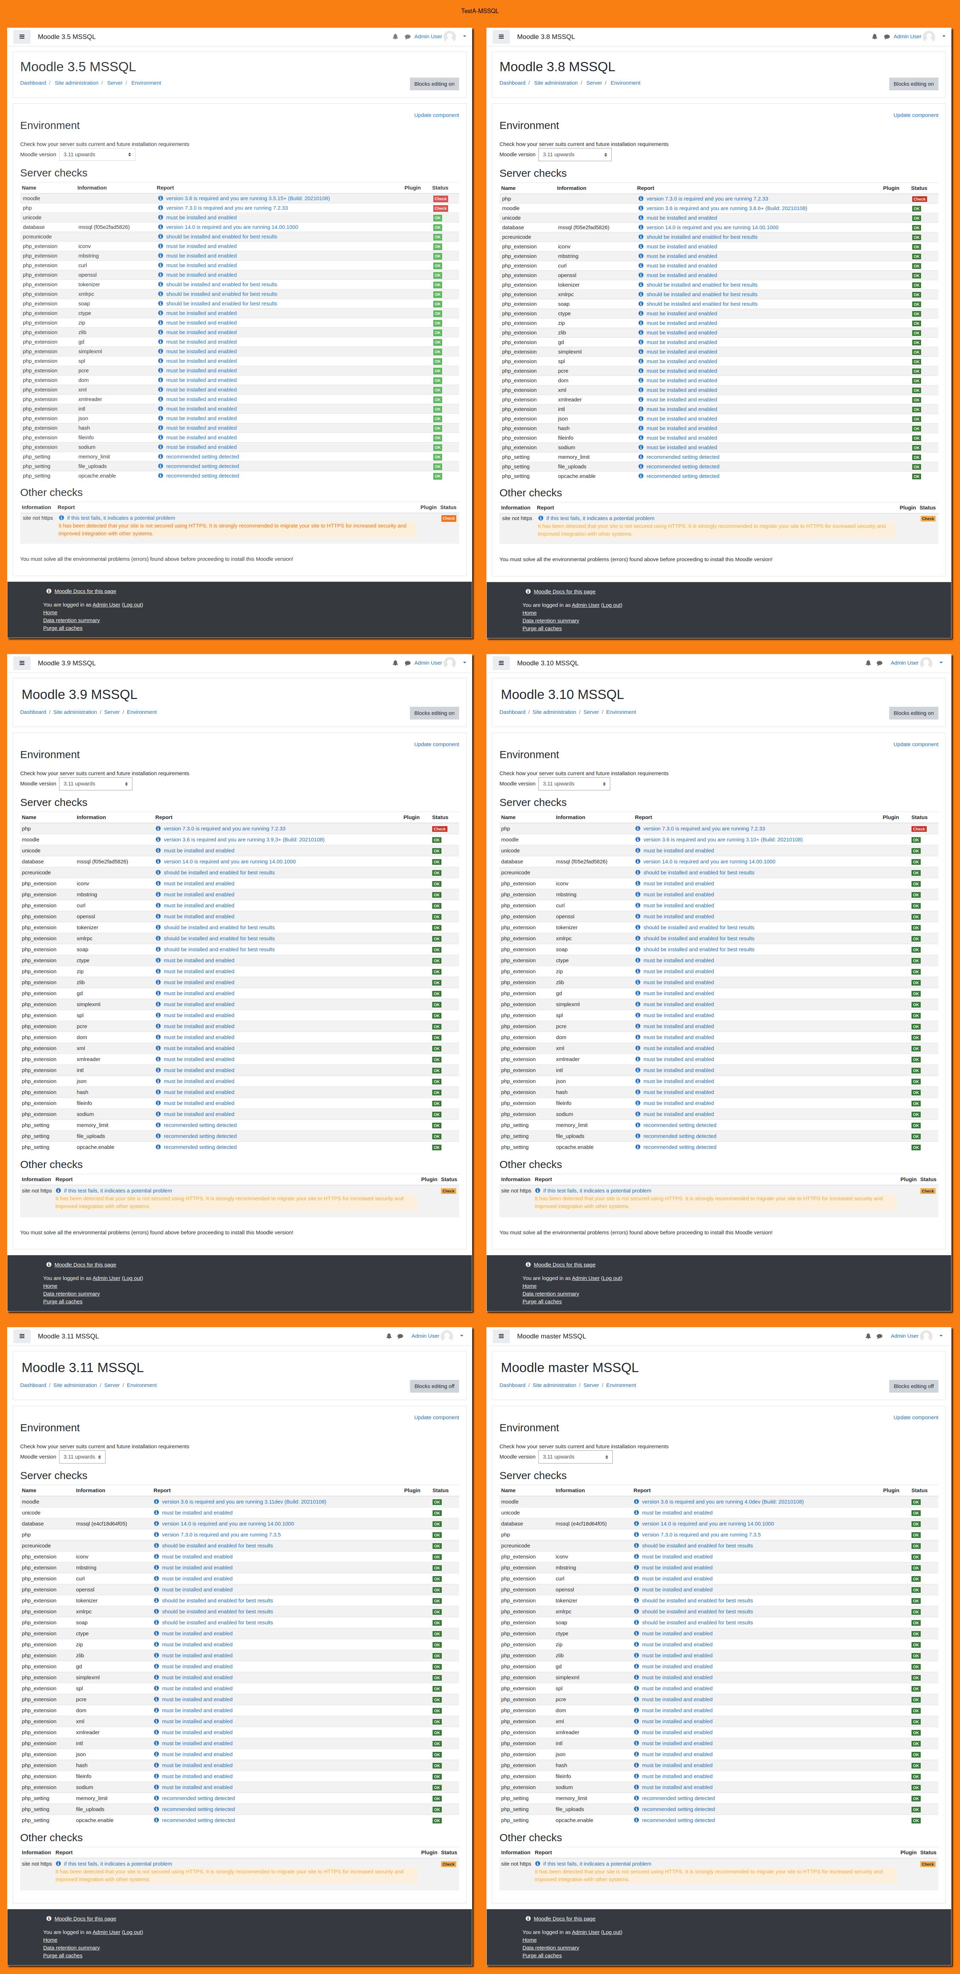Open hamburger menu in Moodle master MSSQL panel
The width and height of the screenshot is (960, 1974).
click(x=501, y=1336)
